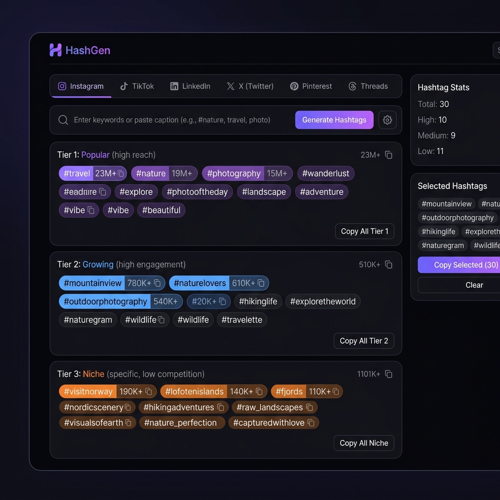Click the TikTok music note icon
This screenshot has width=500, height=500.
click(124, 86)
